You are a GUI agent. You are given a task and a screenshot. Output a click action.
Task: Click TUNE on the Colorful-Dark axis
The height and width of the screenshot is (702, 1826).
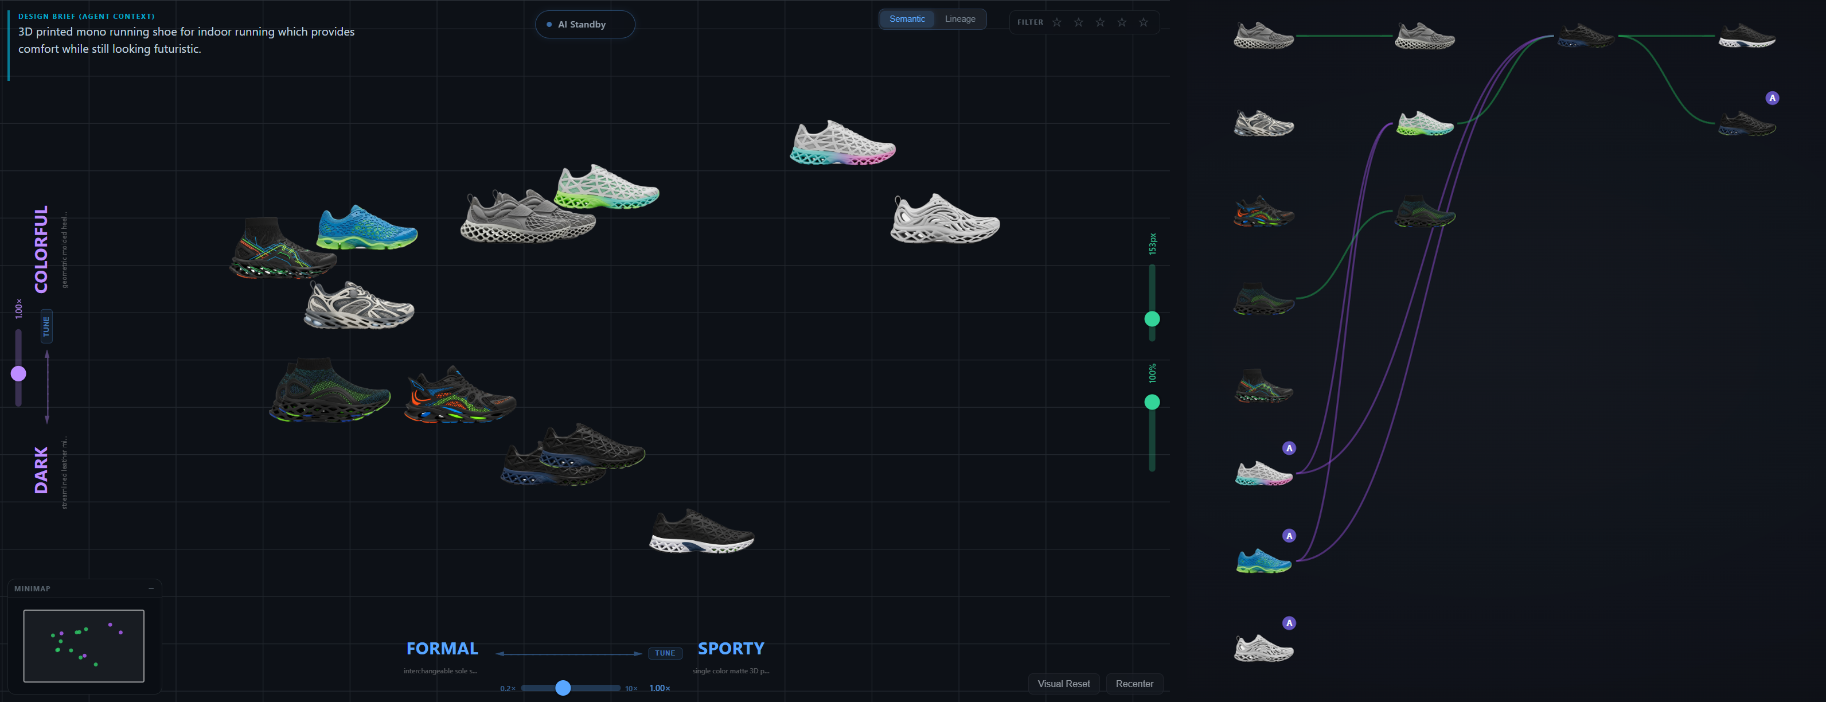tap(46, 326)
